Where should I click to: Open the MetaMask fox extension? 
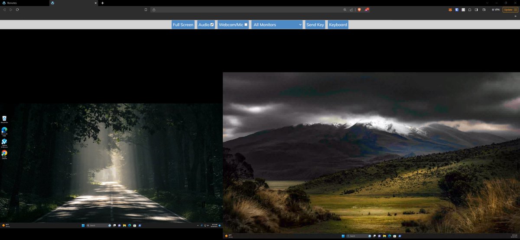point(450,10)
